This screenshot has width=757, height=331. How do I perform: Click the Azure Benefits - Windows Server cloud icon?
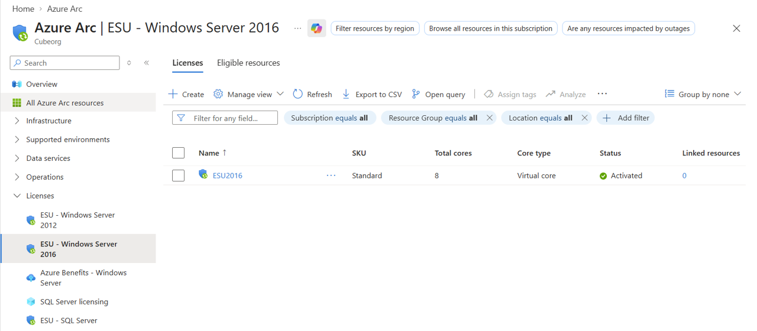coord(31,278)
